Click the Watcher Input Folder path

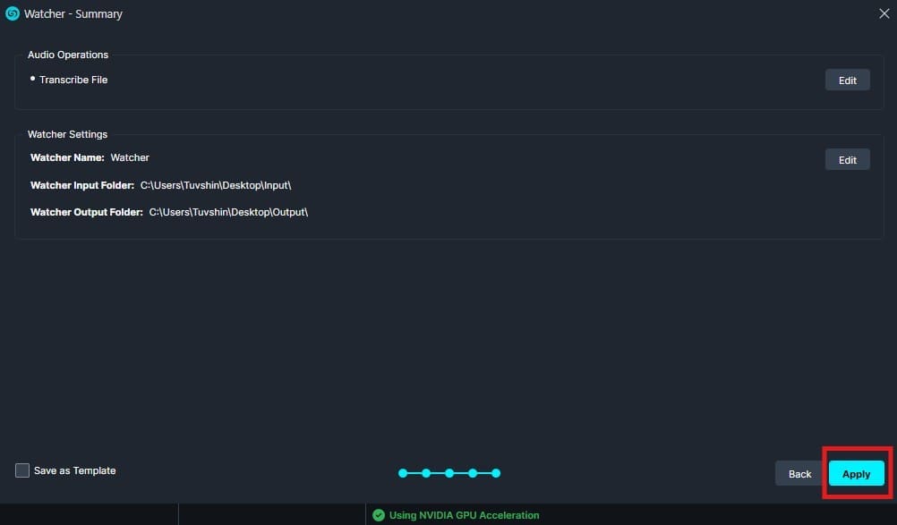[x=216, y=185]
